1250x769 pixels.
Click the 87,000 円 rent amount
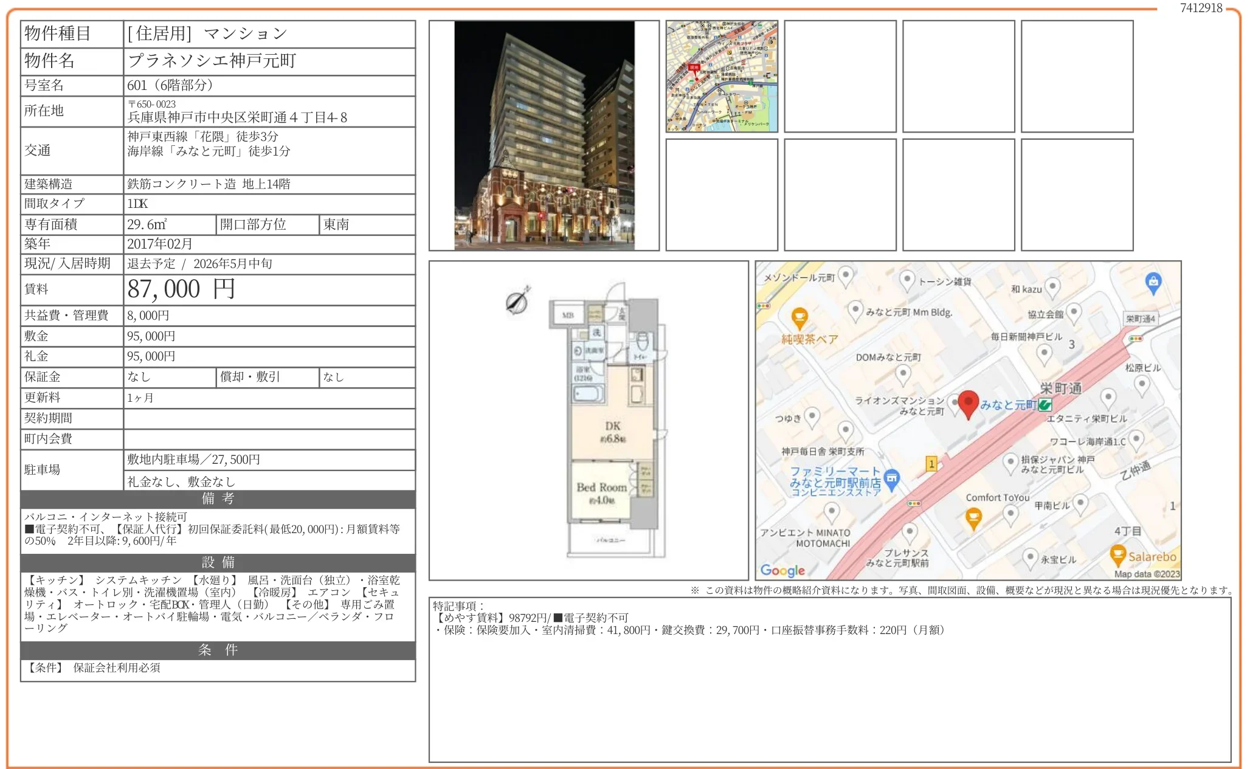(x=181, y=289)
